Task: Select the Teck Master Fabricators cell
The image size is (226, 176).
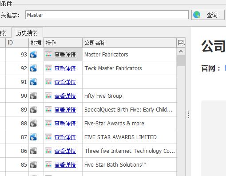Action: 129,68
